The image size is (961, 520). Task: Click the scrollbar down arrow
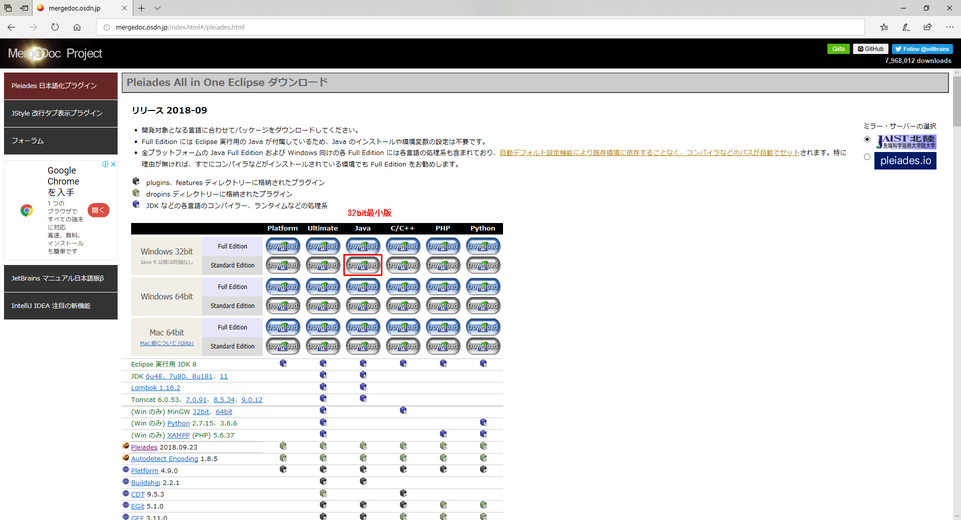click(x=956, y=516)
